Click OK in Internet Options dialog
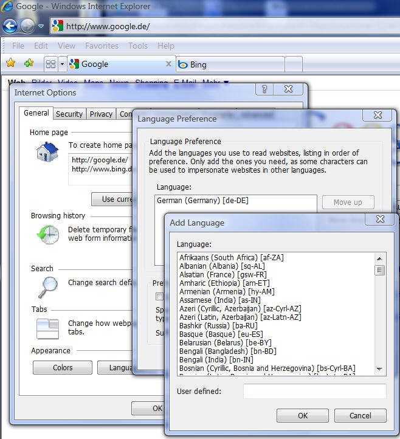The height and width of the screenshot is (439, 400). click(x=148, y=409)
